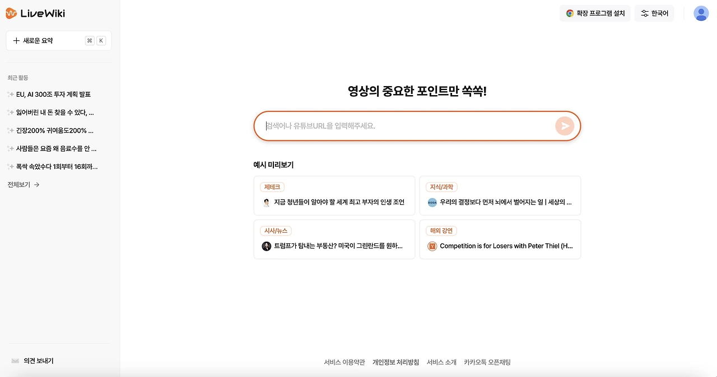Click 트럼프가 탐내는 부동산 card title
The image size is (717, 377).
click(338, 246)
